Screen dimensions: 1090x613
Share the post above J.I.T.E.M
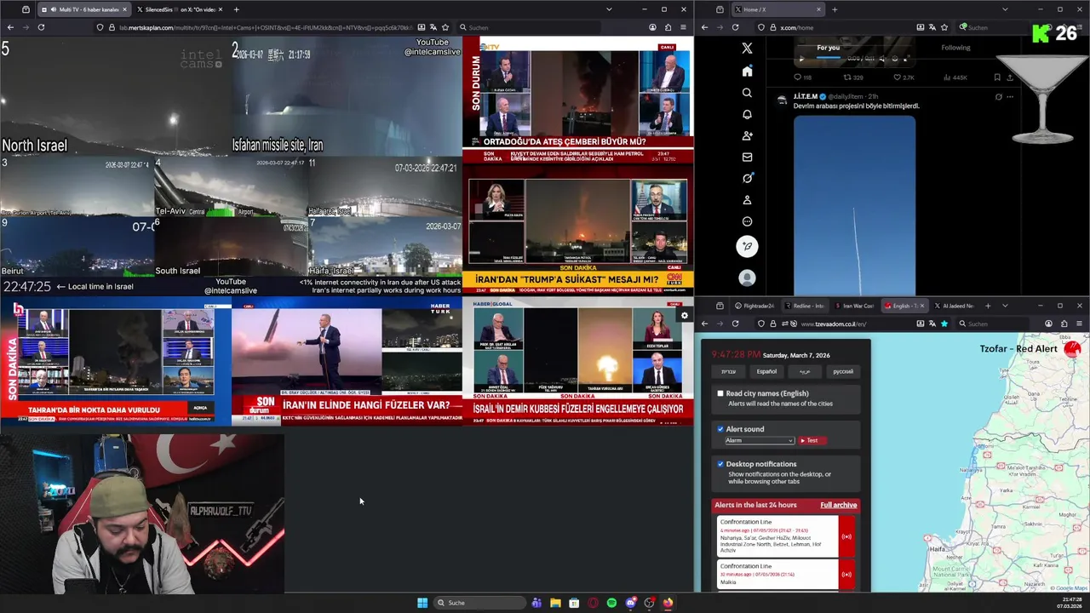tap(1011, 77)
